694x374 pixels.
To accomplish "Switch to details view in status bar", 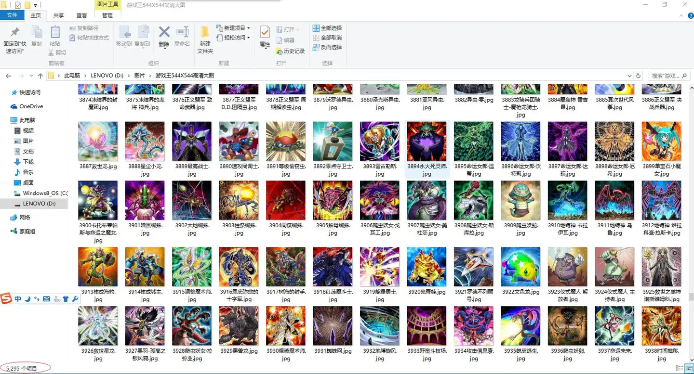I will (679, 369).
